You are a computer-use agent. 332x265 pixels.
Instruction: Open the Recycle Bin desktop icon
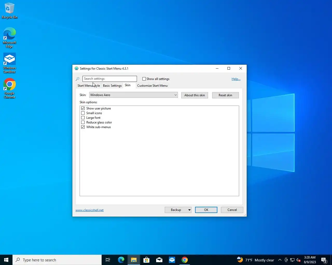(10, 11)
